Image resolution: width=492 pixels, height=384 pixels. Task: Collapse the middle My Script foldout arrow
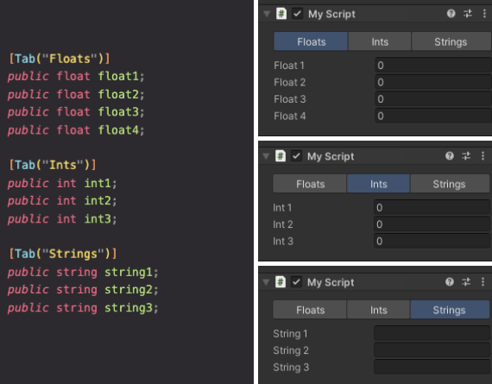click(x=266, y=156)
